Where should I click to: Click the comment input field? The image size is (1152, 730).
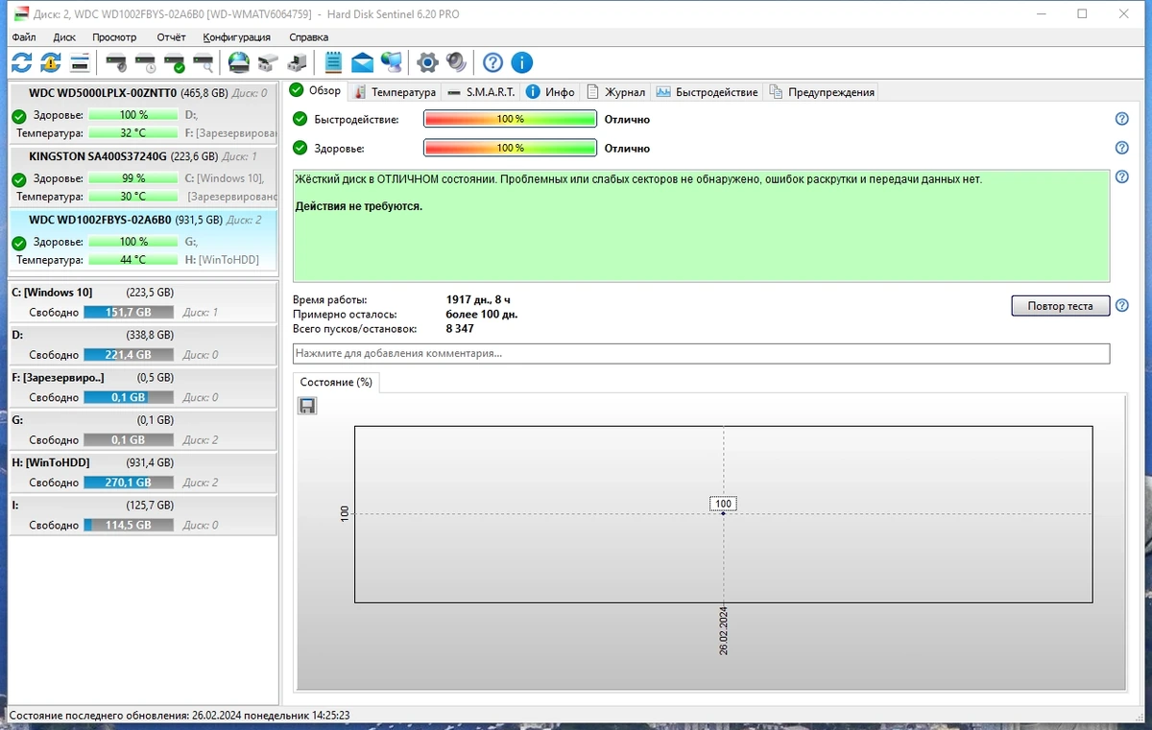701,353
